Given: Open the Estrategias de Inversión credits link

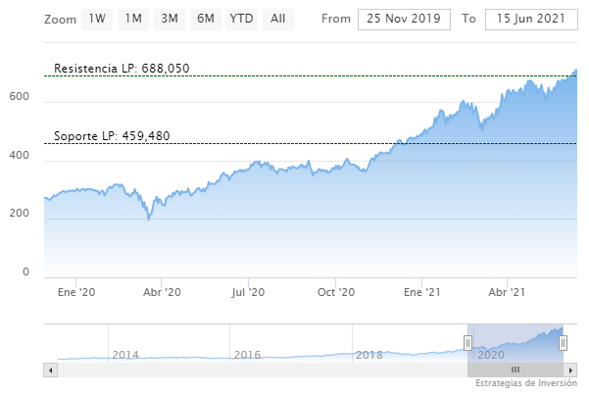Looking at the screenshot, I should coord(527,384).
